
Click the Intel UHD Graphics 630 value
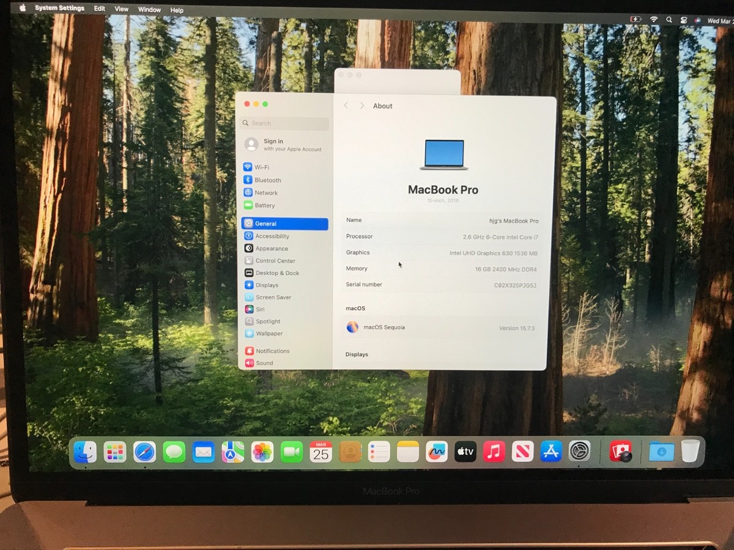494,253
